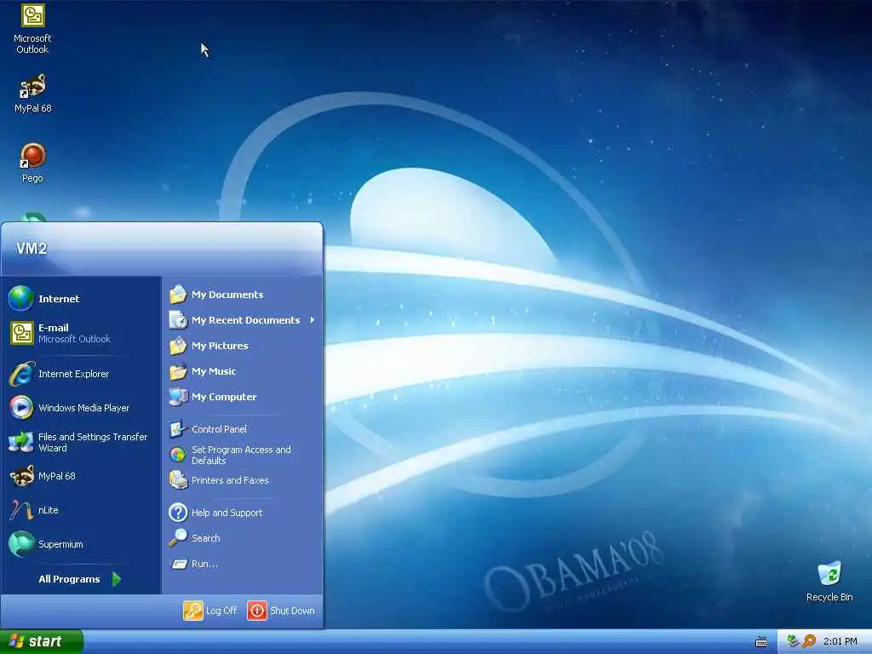Click the 2:01 PM system clock
Screen dimensions: 872x654
point(840,641)
